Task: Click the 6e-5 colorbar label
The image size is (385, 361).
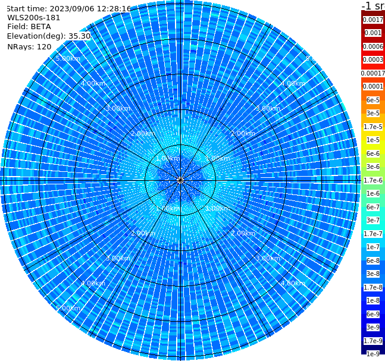Action: pos(373,100)
